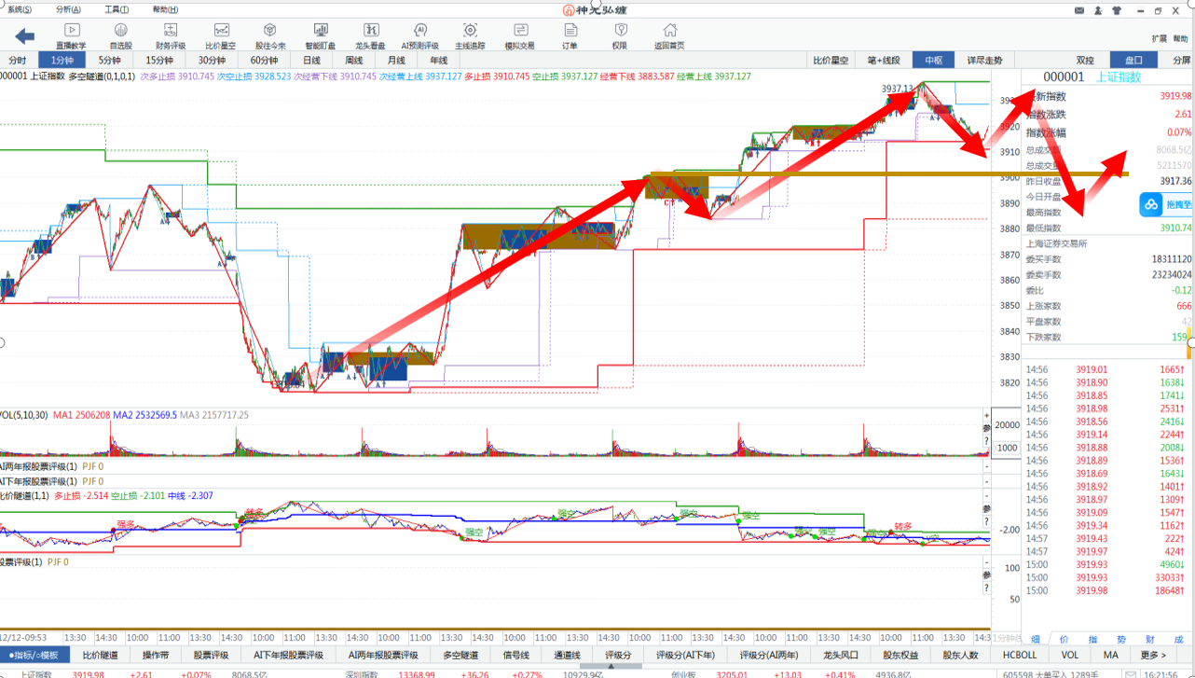1195x678 pixels.
Task: Open the 指标/模板 selector
Action: point(34,655)
